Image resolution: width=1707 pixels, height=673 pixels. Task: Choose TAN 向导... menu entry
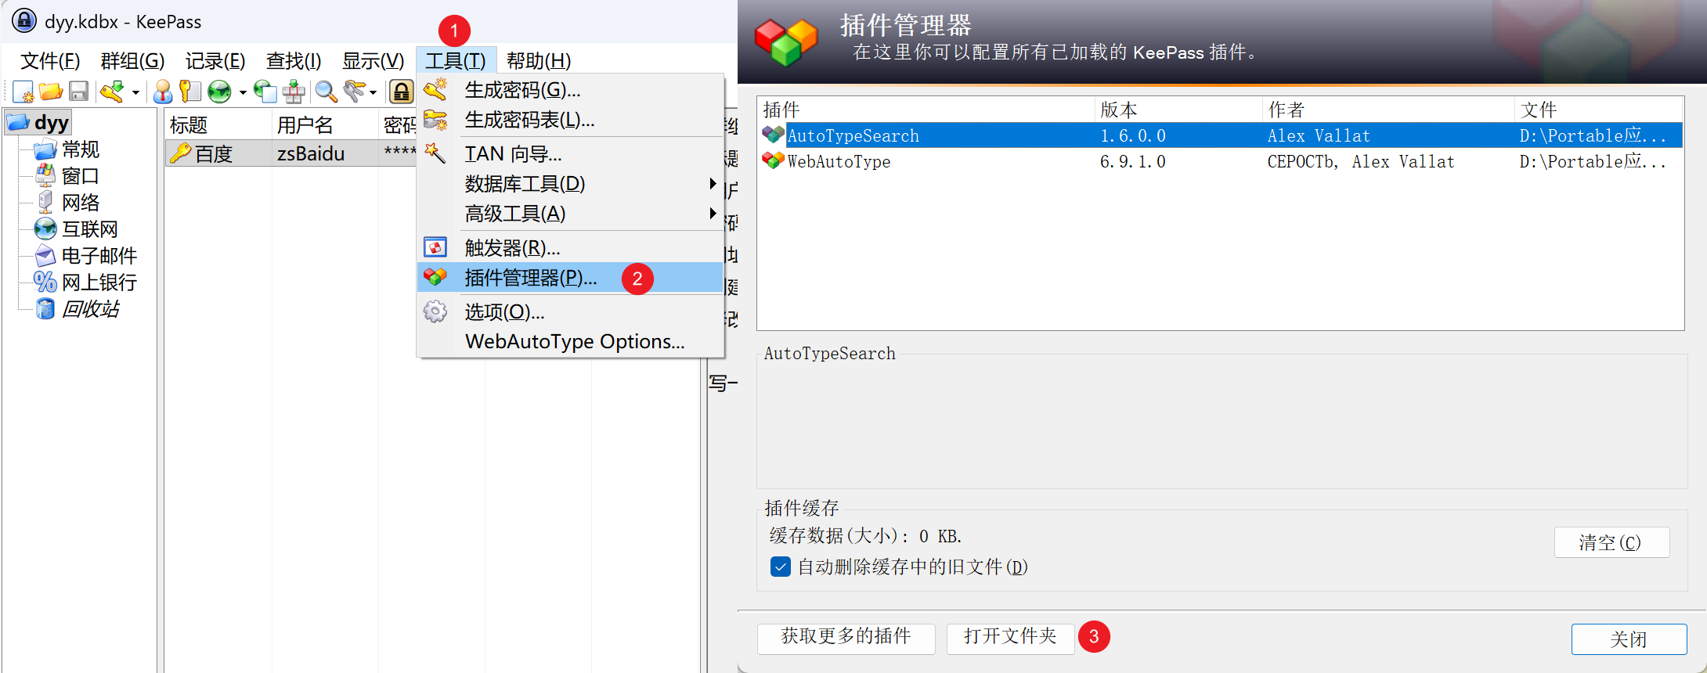(570, 153)
